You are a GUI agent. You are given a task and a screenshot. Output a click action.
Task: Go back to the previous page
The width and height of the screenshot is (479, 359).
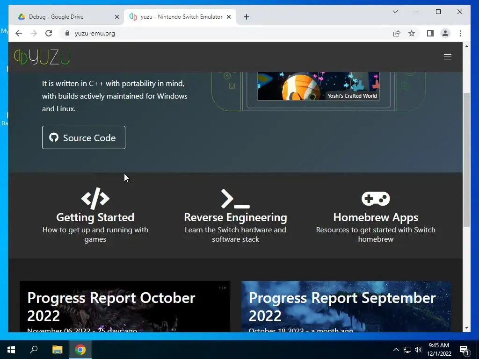[x=19, y=33]
